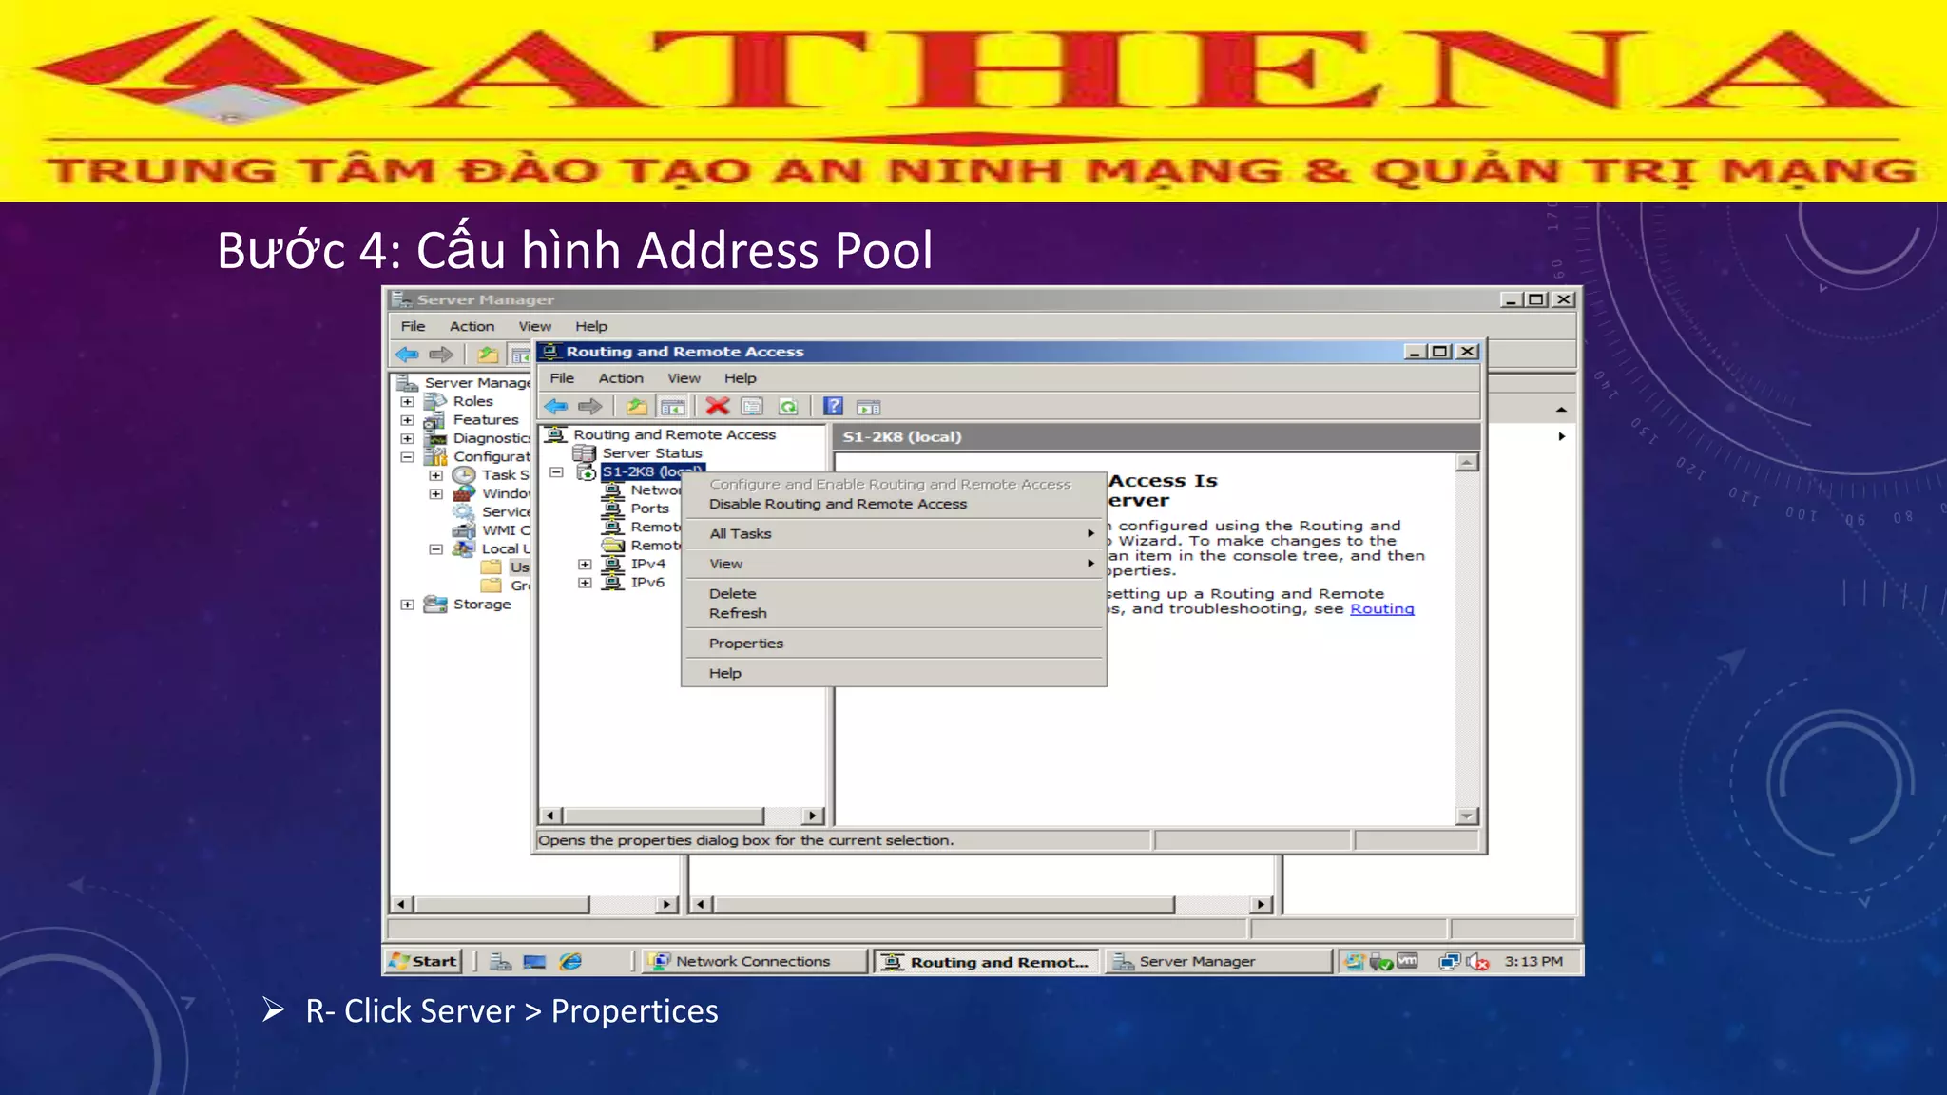Viewport: 1947px width, 1095px height.
Task: Collapse the Local Users and Groups node
Action: (x=435, y=549)
